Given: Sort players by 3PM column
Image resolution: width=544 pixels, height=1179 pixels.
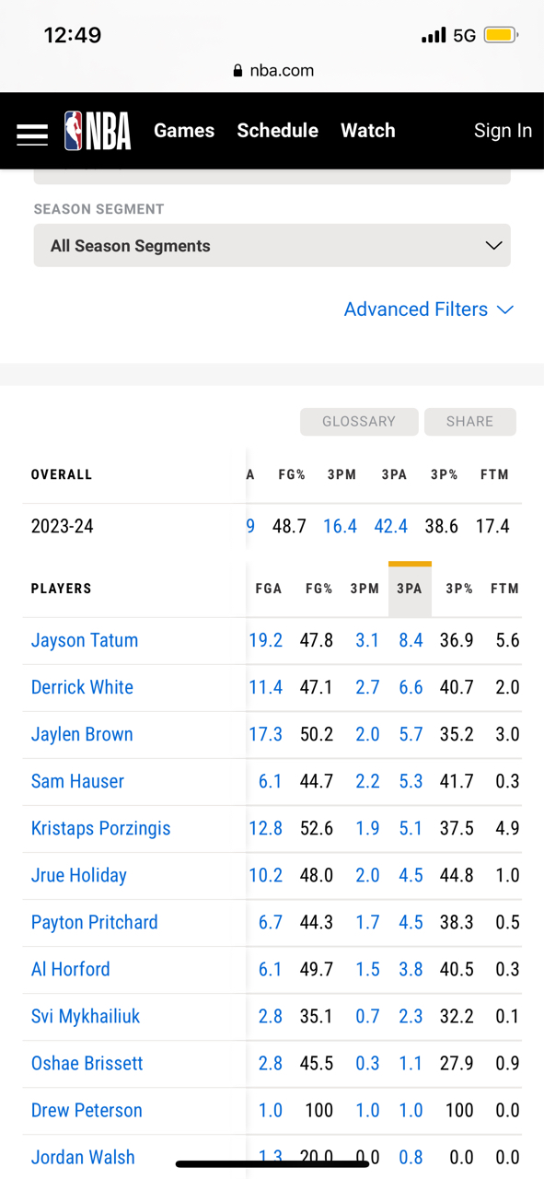Looking at the screenshot, I should (x=365, y=589).
